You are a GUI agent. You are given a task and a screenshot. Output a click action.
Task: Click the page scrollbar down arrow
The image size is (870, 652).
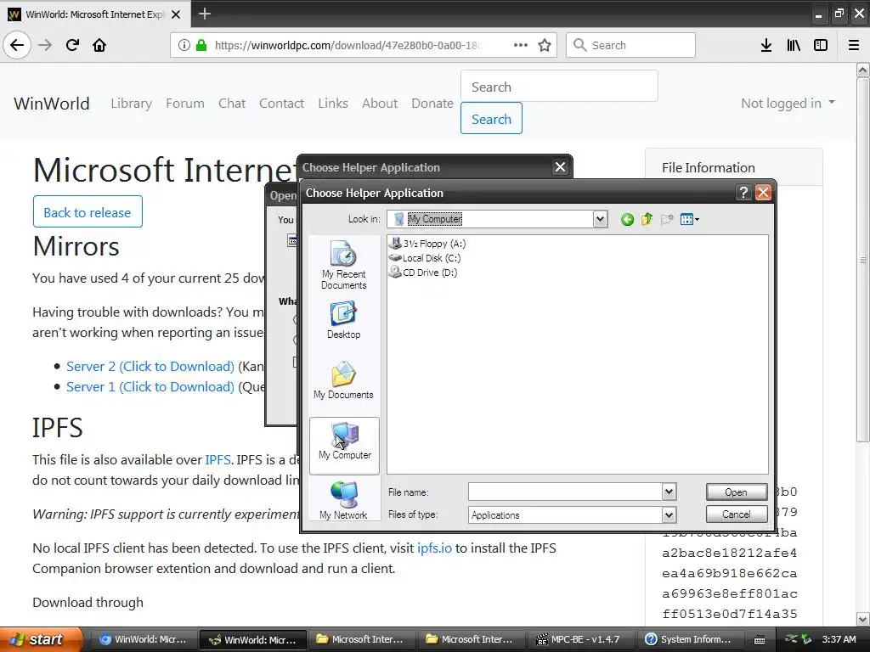point(863,618)
